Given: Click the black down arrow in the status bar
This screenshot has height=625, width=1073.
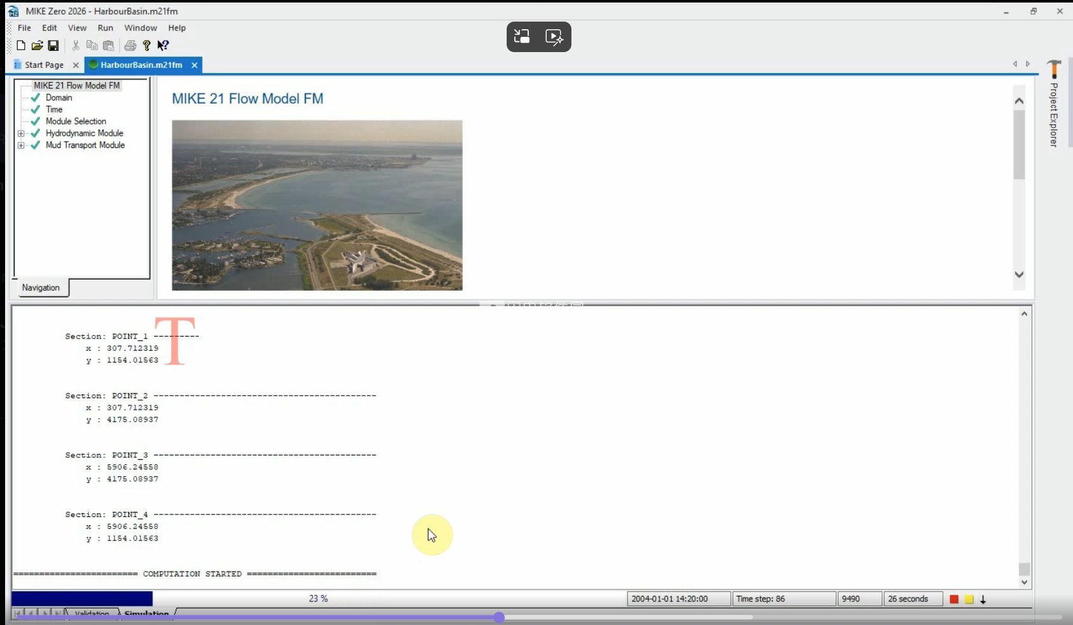Looking at the screenshot, I should 983,599.
